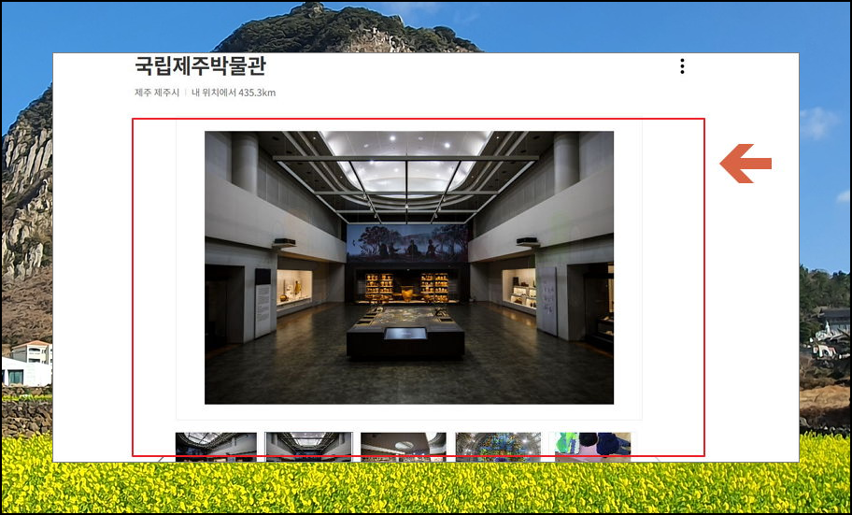852x515 pixels.
Task: Click the 국립제주박물관 title heading
Action: coord(201,65)
